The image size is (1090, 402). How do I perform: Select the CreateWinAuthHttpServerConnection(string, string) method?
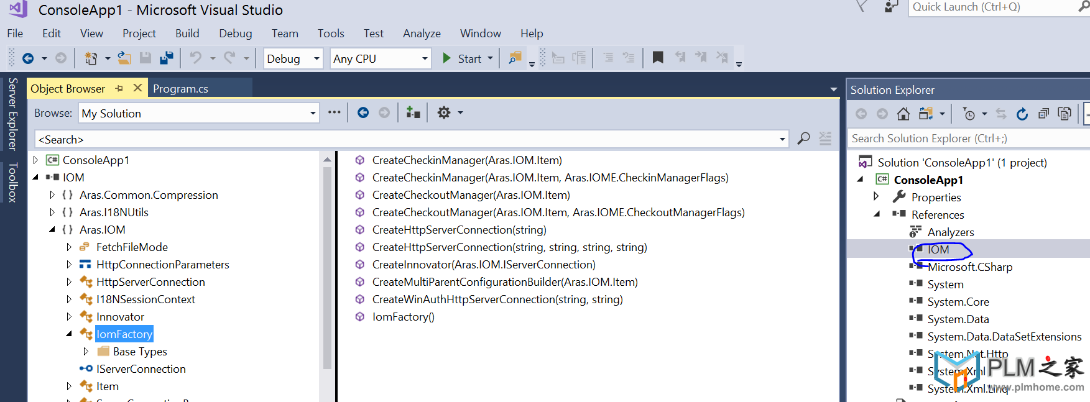click(x=497, y=299)
